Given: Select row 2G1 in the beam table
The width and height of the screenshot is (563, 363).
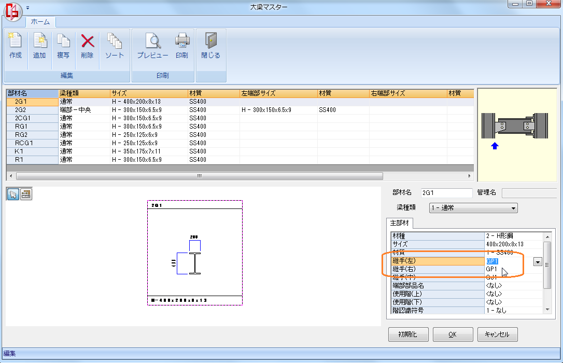Looking at the screenshot, I should point(32,102).
